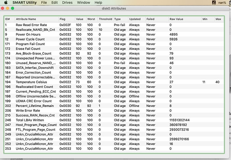The height and width of the screenshot is (160, 231).
Task: Click flag 0x002F in first row
Action: click(x=65, y=25)
